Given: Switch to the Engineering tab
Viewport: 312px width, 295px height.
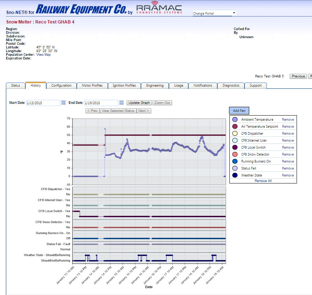Looking at the screenshot, I should pos(155,85).
